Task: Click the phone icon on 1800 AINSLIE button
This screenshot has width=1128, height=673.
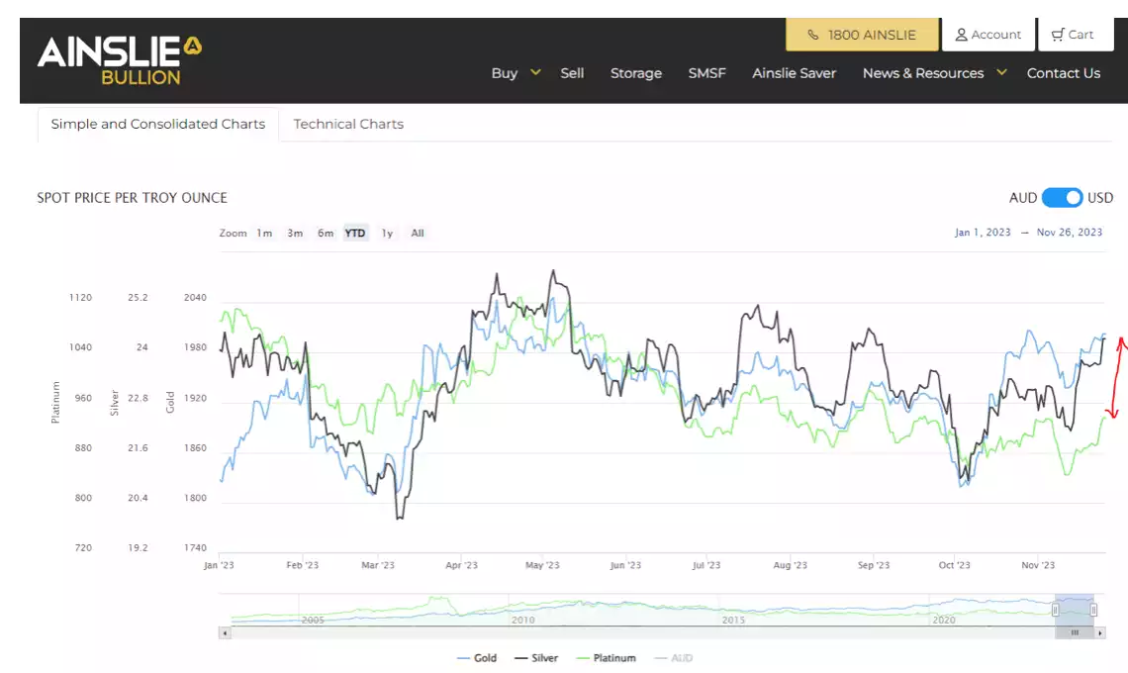Action: (815, 34)
